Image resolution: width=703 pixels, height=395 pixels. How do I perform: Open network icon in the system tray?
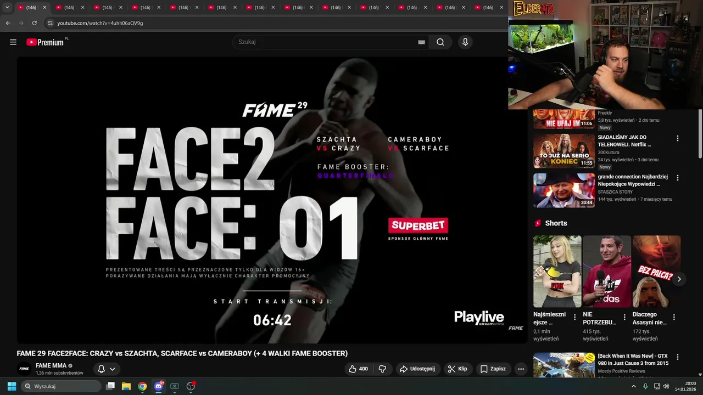tap(656, 386)
